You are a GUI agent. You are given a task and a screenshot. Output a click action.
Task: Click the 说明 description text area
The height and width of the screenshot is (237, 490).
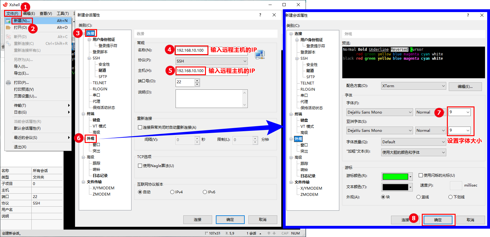pos(212,99)
